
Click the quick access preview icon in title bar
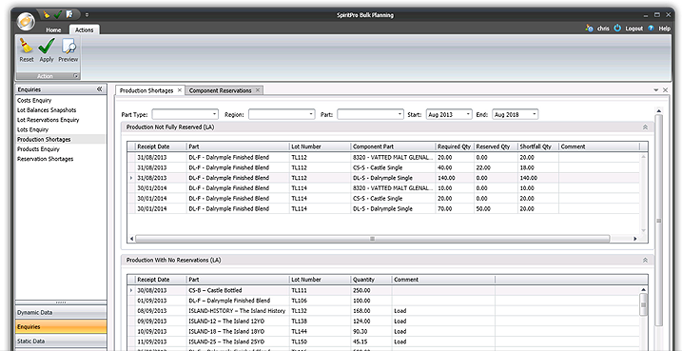click(x=69, y=15)
